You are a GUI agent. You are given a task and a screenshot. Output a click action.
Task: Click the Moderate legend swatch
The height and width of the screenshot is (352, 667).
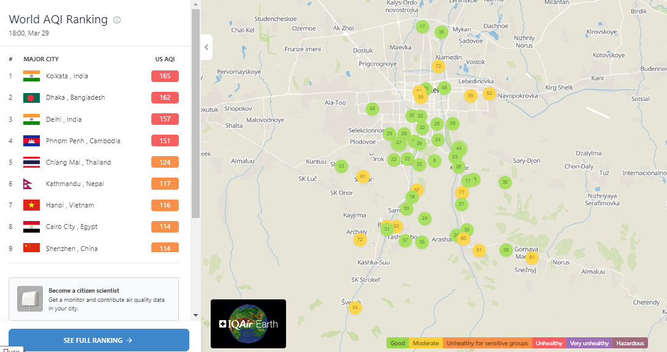coord(426,343)
